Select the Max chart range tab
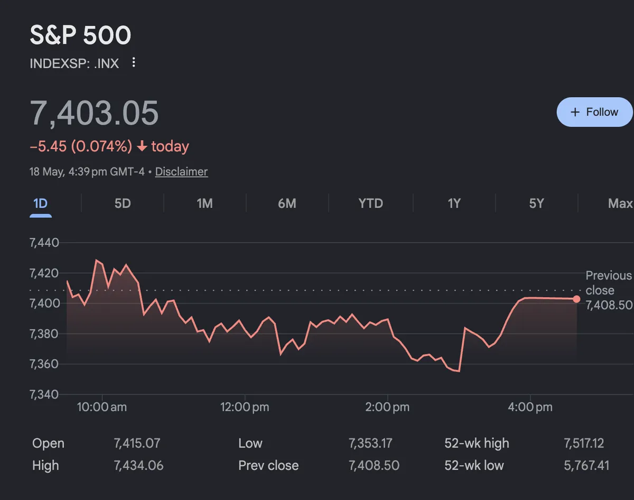This screenshot has width=634, height=500. [x=620, y=203]
